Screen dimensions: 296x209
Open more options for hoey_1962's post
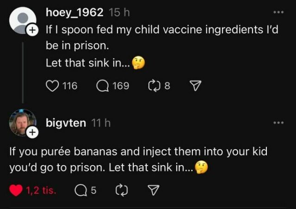tap(277, 12)
